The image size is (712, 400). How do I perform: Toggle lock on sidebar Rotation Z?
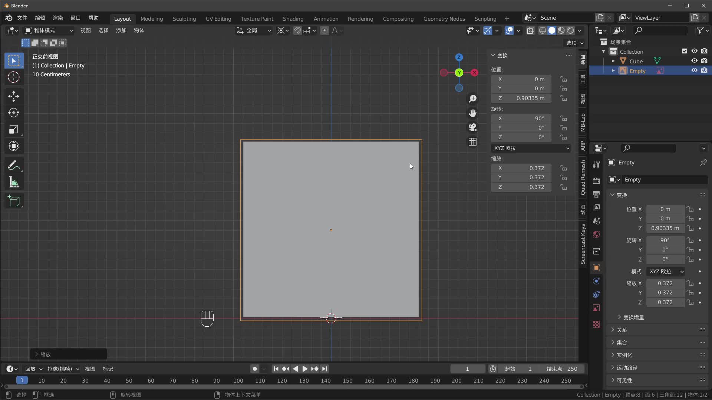point(564,137)
